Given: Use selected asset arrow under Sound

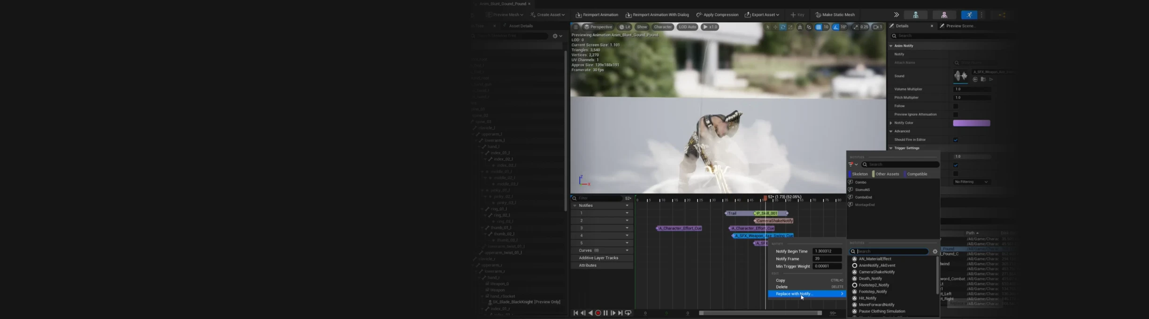Looking at the screenshot, I should click(x=975, y=79).
